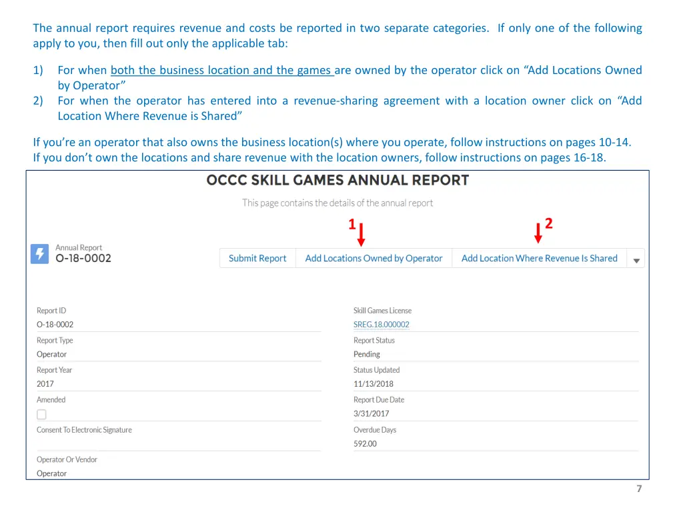
Task: Click the Annual Report lightning bolt icon
Action: pos(39,254)
